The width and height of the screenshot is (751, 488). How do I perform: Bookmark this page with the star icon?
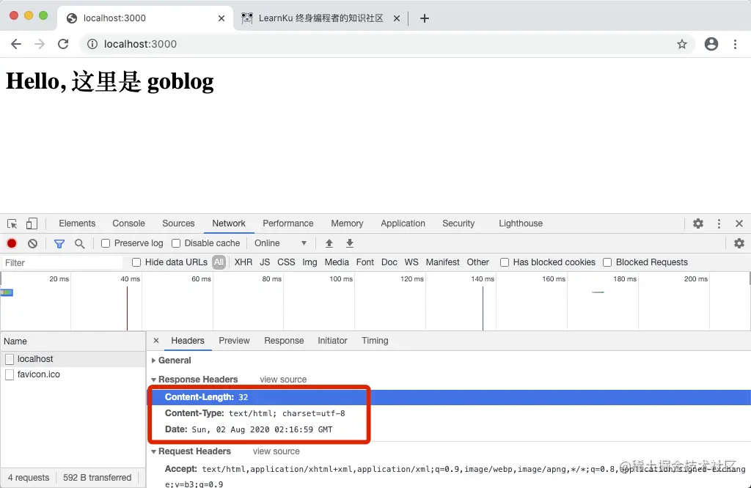point(682,44)
